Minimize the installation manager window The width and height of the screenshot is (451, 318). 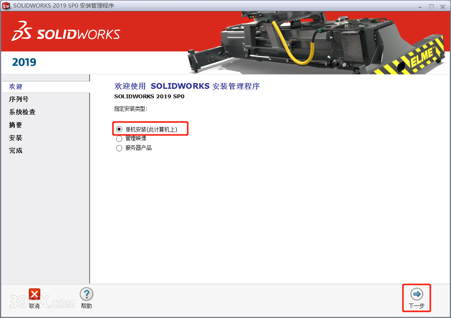tap(420, 6)
